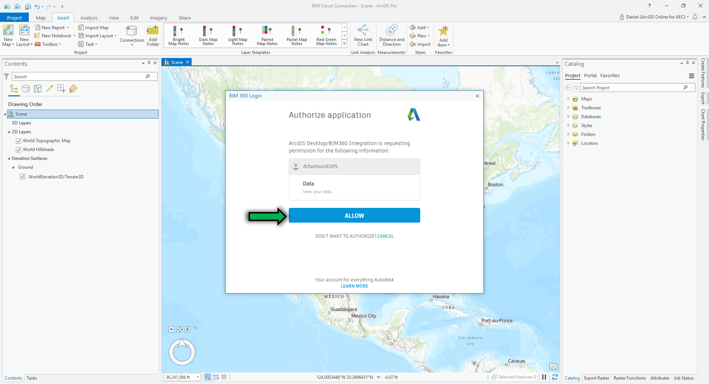The height and width of the screenshot is (384, 709).
Task: Switch Contents to List By Snapping
Action: (61, 89)
